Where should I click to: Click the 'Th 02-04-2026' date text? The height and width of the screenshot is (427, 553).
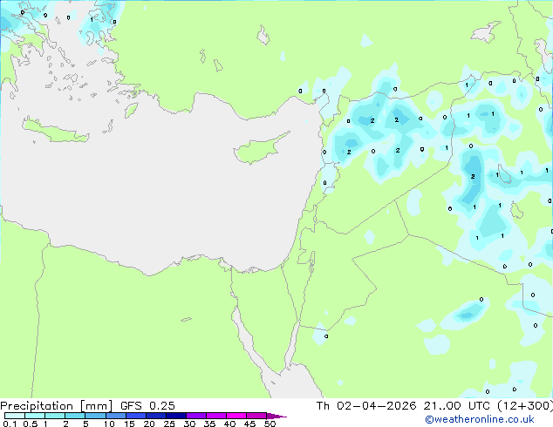(366, 406)
